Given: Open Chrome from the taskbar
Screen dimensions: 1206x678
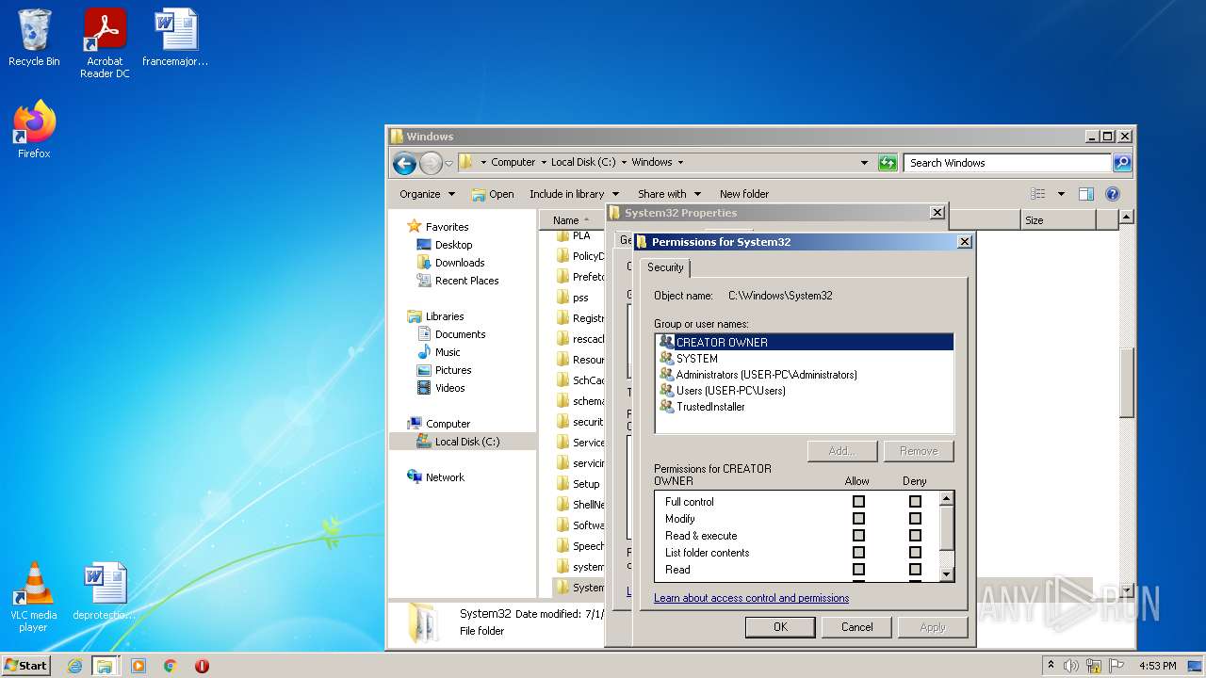Looking at the screenshot, I should [171, 666].
